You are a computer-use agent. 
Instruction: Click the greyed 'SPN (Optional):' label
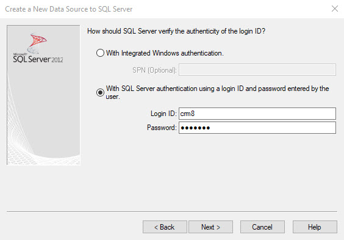[154, 70]
